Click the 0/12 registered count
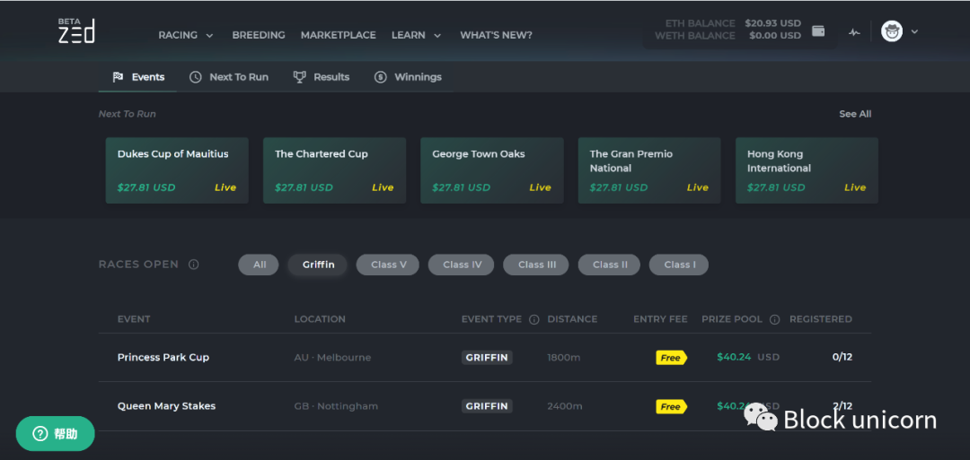Screen dimensions: 970x460 coord(842,357)
